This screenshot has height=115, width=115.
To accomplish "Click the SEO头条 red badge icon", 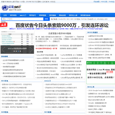I will click(4, 25).
